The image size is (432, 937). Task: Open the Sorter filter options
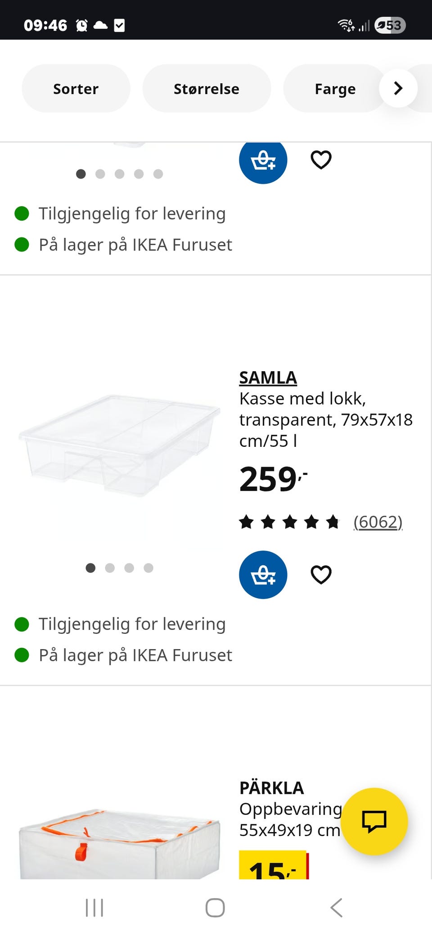point(76,89)
